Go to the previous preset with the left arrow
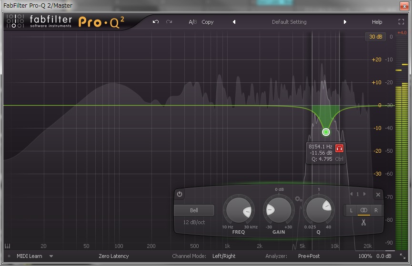Image resolution: width=412 pixels, height=266 pixels. pos(234,22)
